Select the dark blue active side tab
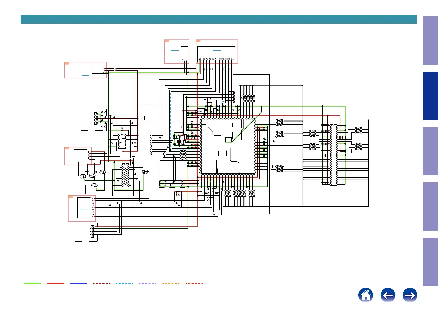438x310 pixels. click(x=430, y=96)
